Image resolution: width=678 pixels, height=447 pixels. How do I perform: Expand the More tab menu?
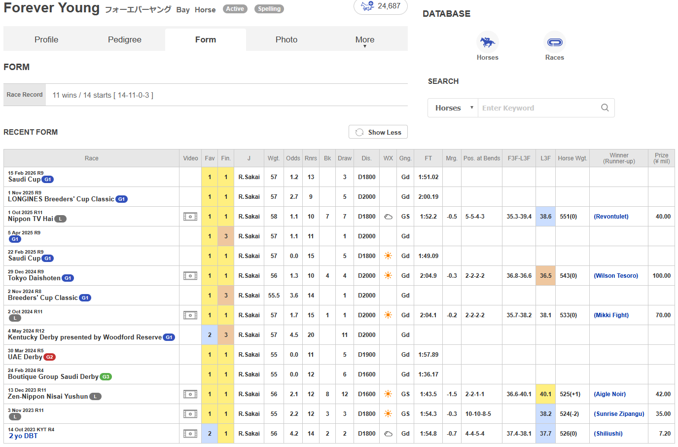365,40
